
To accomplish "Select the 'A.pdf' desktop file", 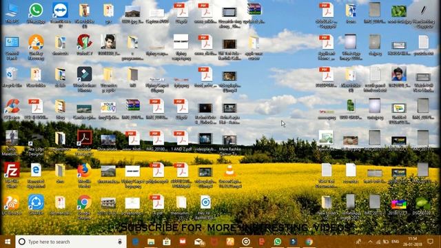I will [157, 205].
